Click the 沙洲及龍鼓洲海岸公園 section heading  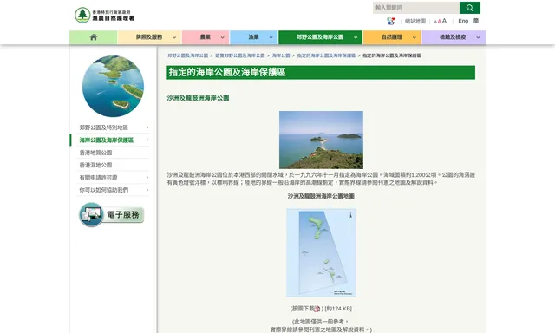[199, 98]
